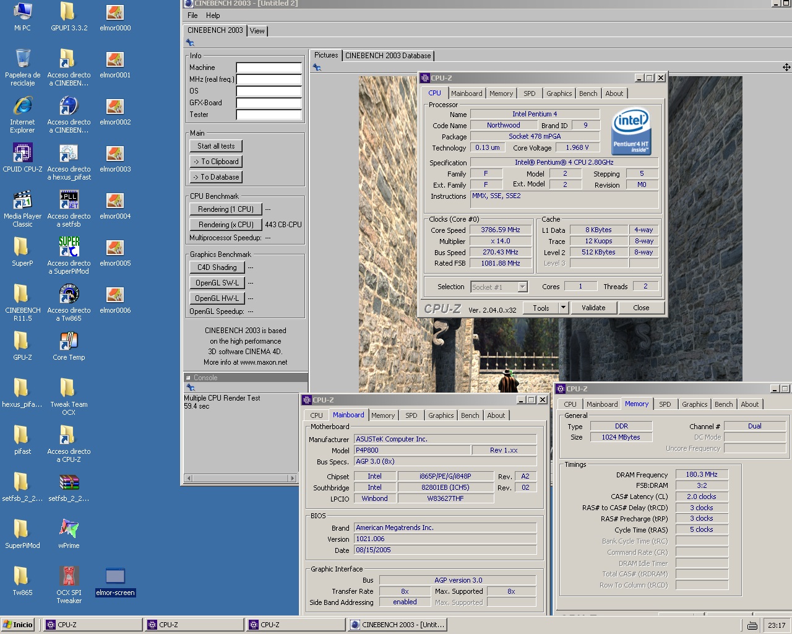Viewport: 792px width, 634px height.
Task: Open the GPUPI 3.3.2 folder
Action: click(x=69, y=17)
